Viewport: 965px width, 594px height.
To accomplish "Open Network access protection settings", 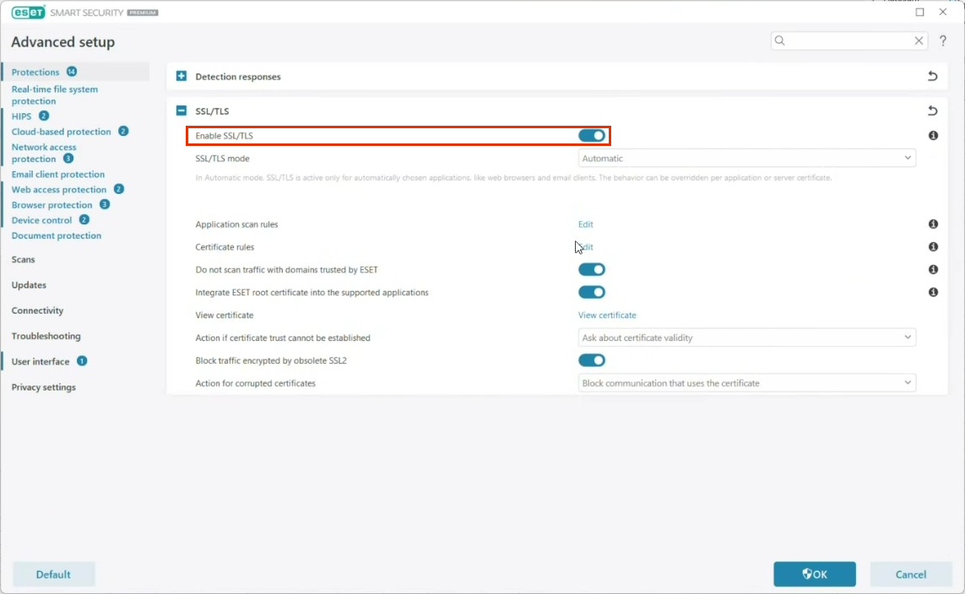I will (44, 153).
